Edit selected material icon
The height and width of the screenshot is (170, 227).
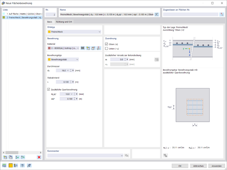click(93, 48)
